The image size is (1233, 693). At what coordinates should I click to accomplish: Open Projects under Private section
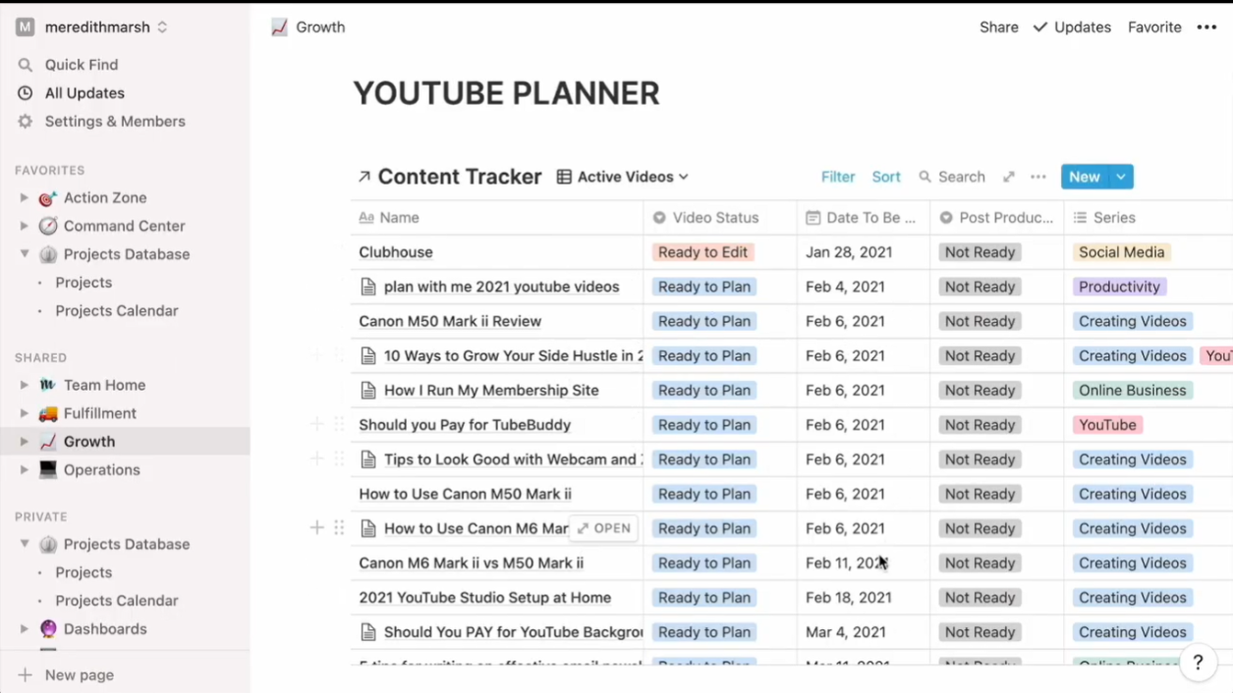84,572
